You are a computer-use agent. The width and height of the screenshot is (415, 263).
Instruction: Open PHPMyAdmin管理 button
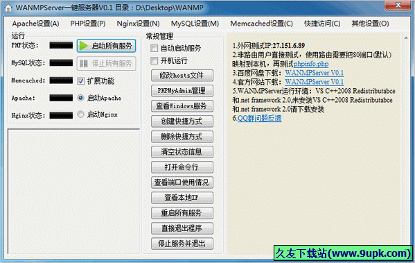tap(182, 91)
